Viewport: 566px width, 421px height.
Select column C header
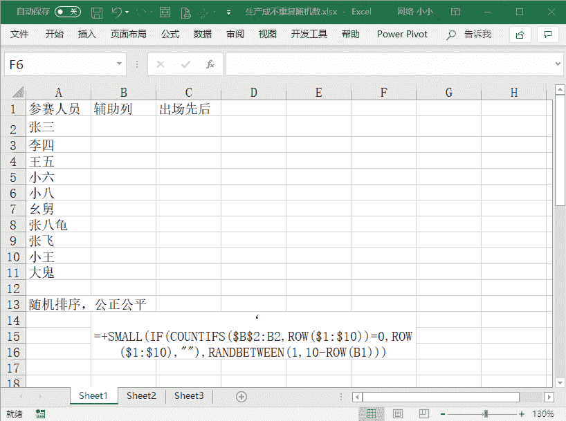(188, 93)
